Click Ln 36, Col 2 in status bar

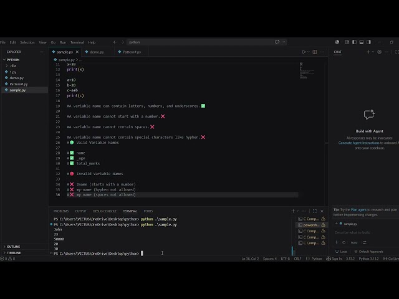click(250, 259)
